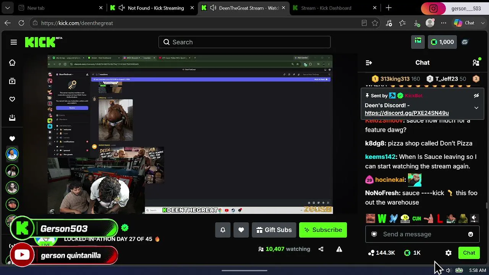
Task: Open Following from the left sidebar
Action: pos(12,99)
